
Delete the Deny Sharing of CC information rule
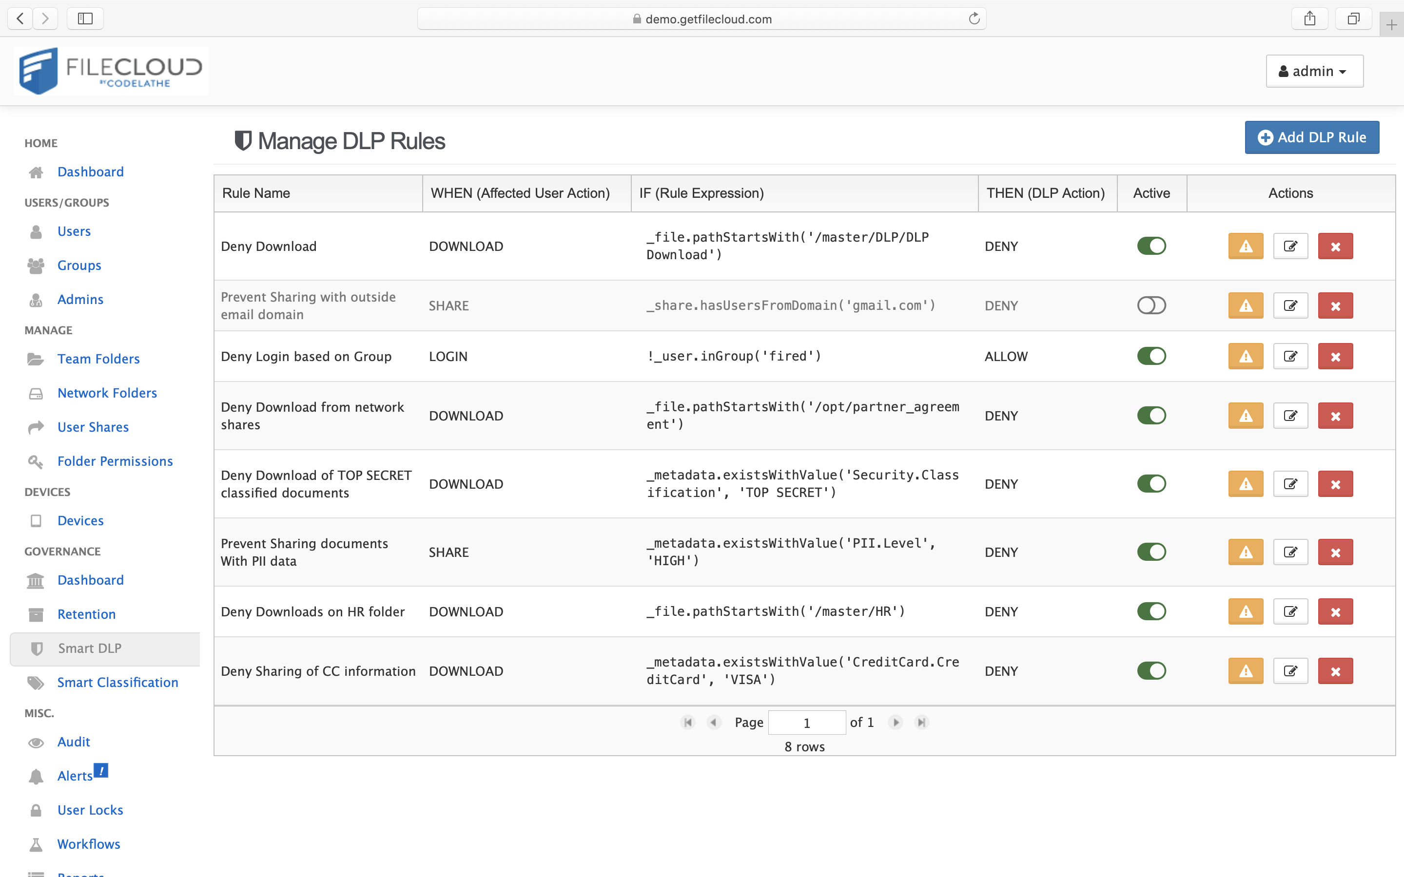(1335, 670)
